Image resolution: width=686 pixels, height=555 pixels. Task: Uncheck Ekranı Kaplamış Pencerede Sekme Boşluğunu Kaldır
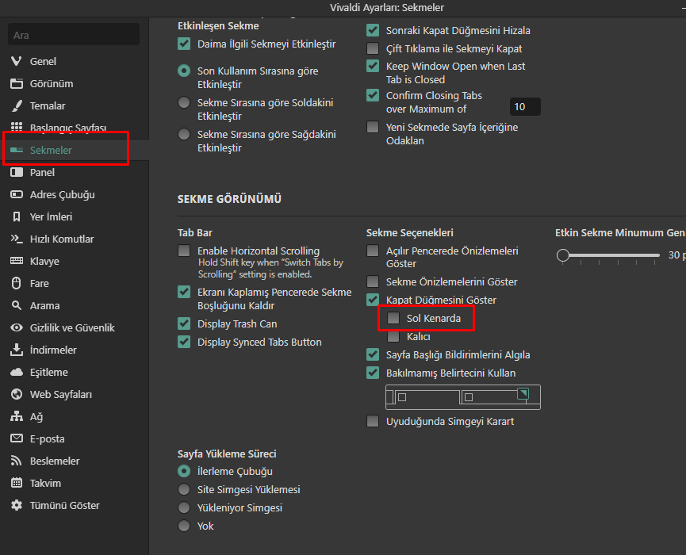click(184, 292)
